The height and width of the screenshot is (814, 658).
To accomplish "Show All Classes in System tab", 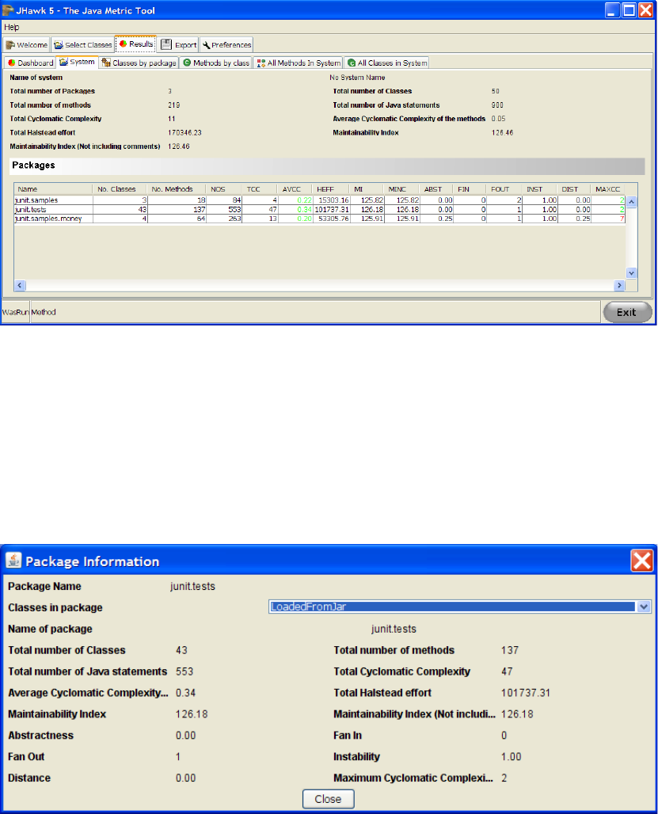I will click(387, 63).
